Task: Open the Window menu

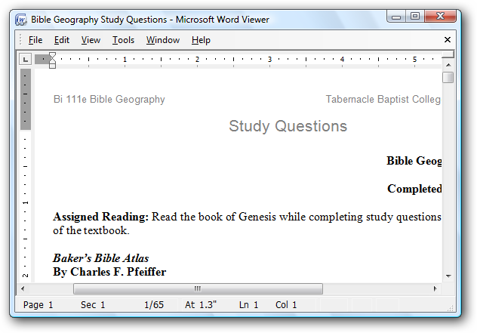Action: point(163,40)
